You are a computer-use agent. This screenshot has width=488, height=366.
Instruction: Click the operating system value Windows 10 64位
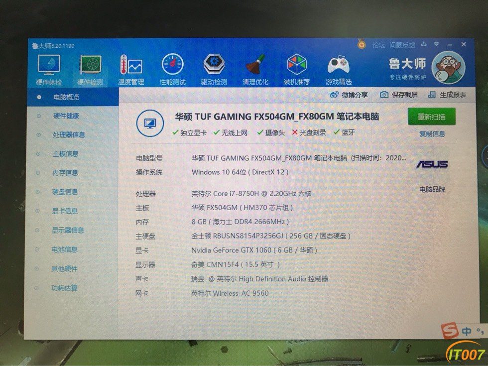[240, 172]
